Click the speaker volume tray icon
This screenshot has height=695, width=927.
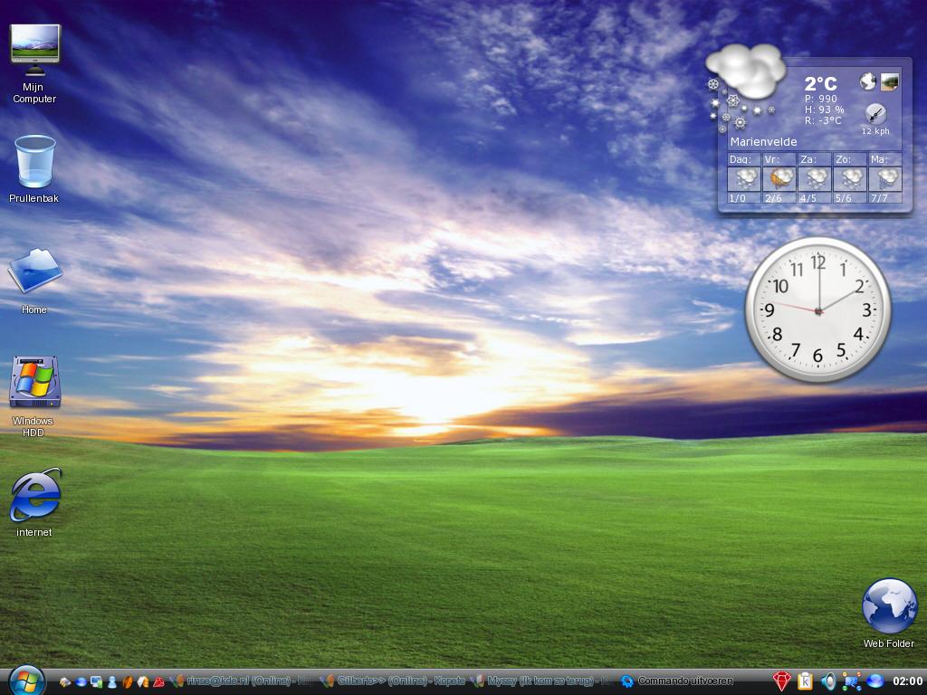tap(828, 681)
